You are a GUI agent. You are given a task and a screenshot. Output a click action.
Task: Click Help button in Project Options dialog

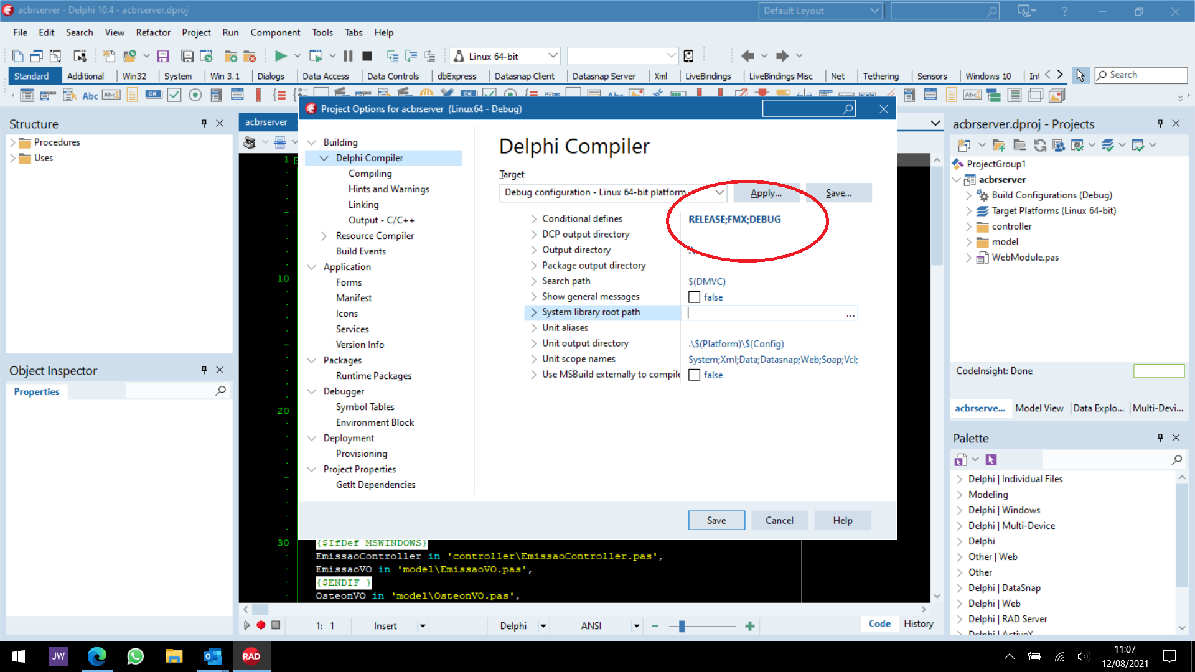(843, 520)
